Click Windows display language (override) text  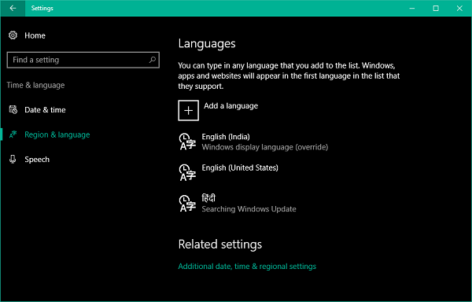(265, 147)
